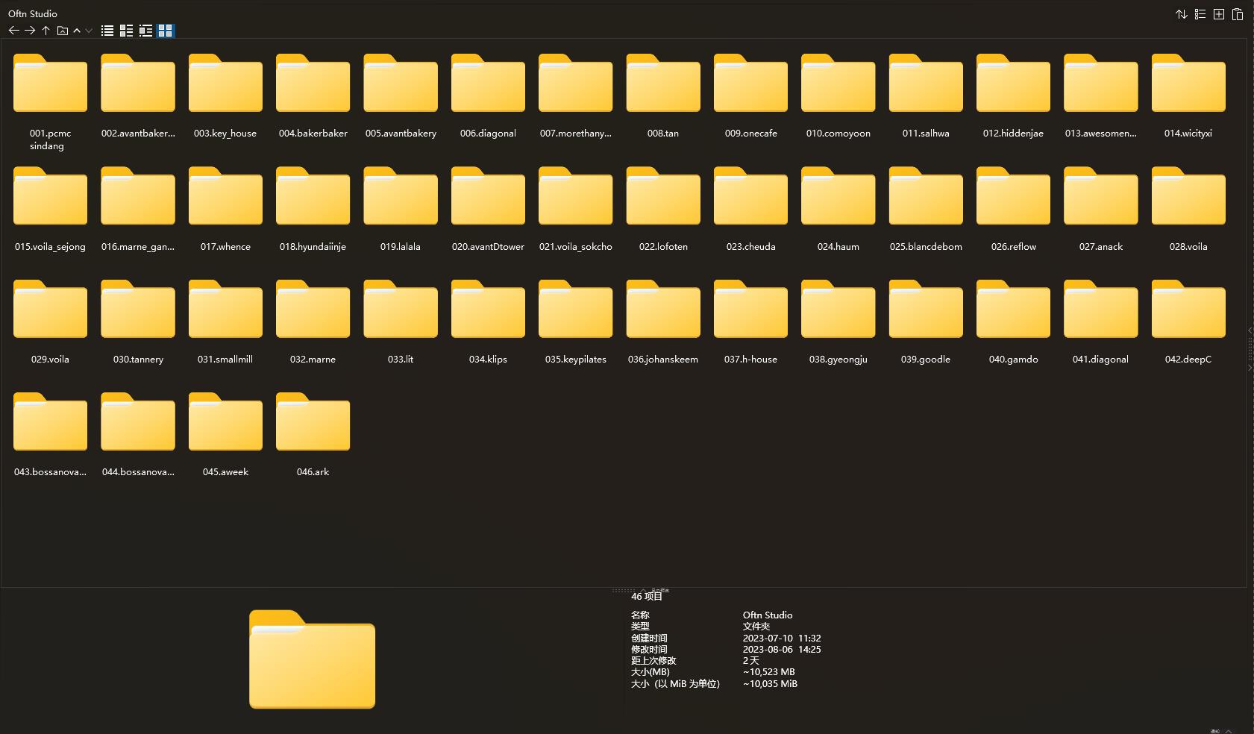Click the up chevron in navigation toolbar

pos(77,31)
